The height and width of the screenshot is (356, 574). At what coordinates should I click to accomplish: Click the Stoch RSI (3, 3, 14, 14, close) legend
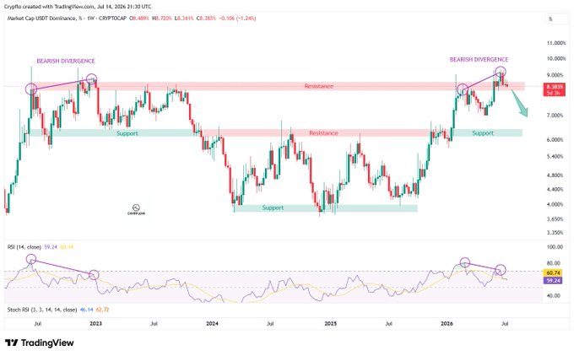(42, 310)
